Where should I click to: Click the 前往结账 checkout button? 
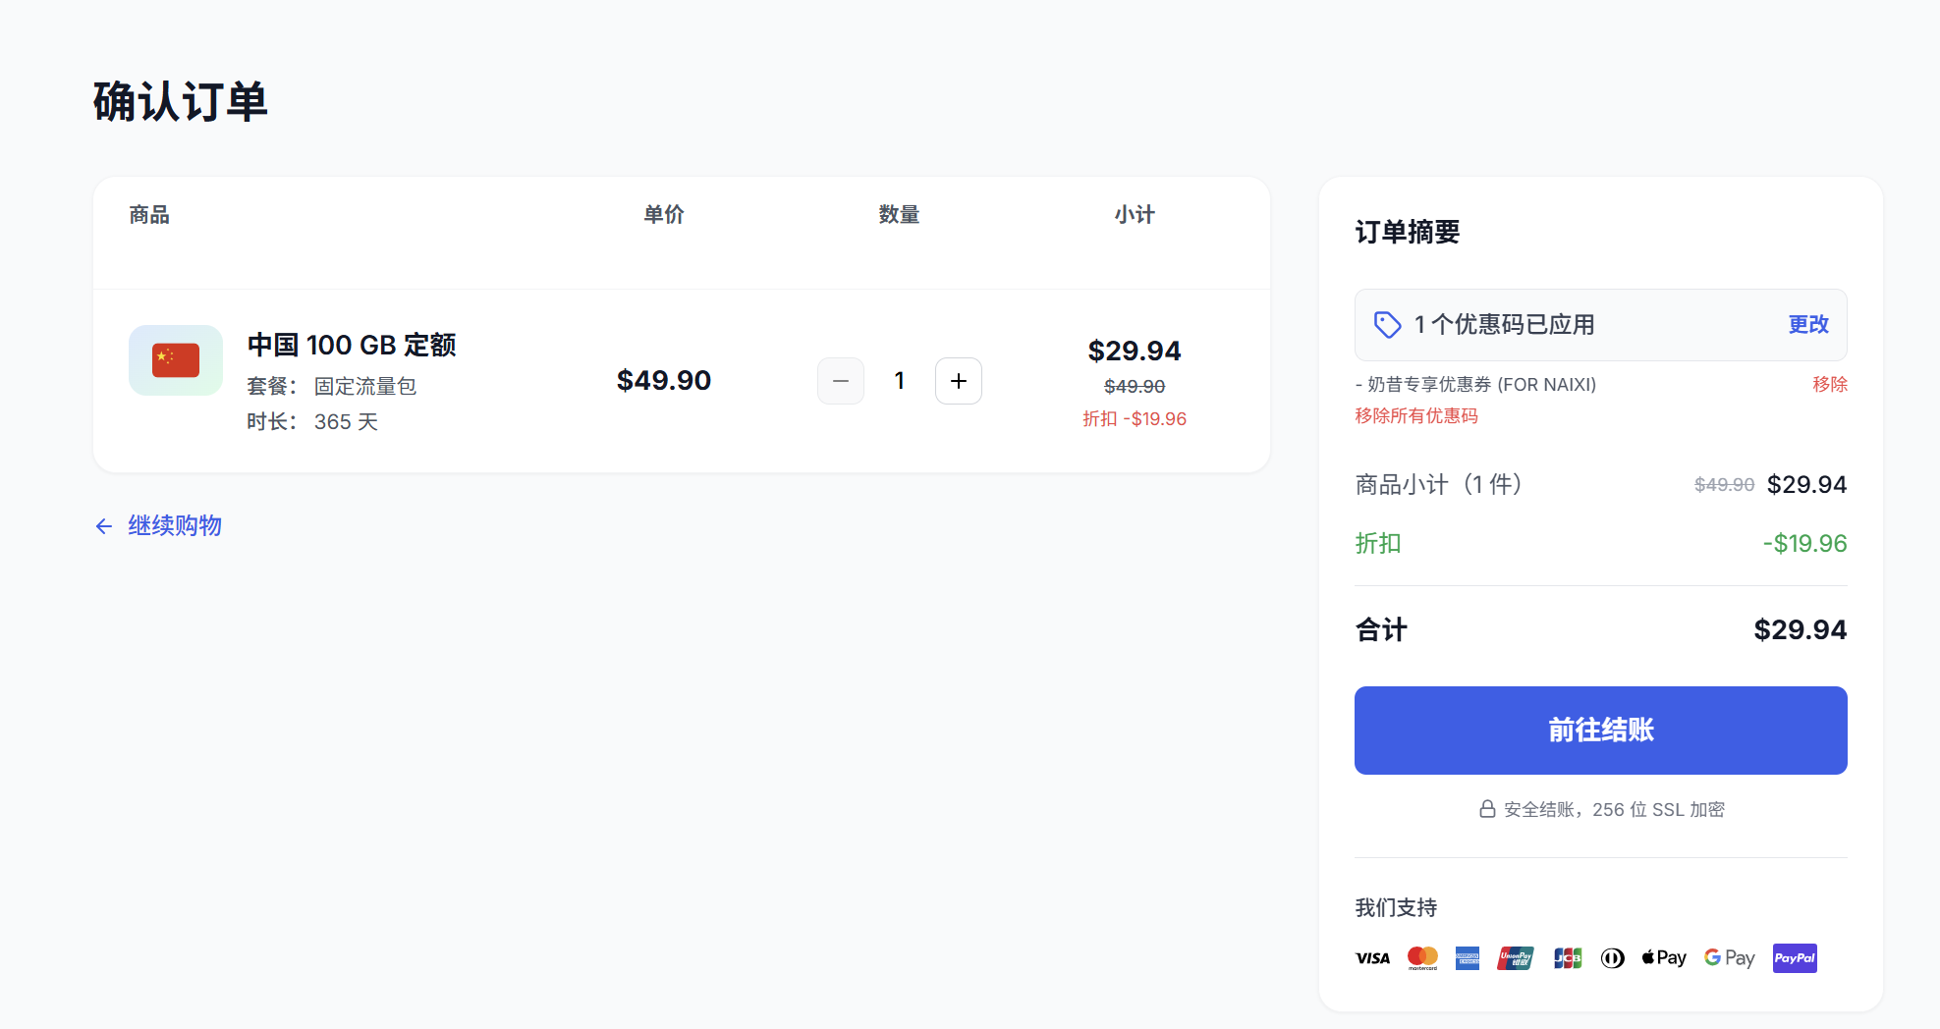[1601, 731]
